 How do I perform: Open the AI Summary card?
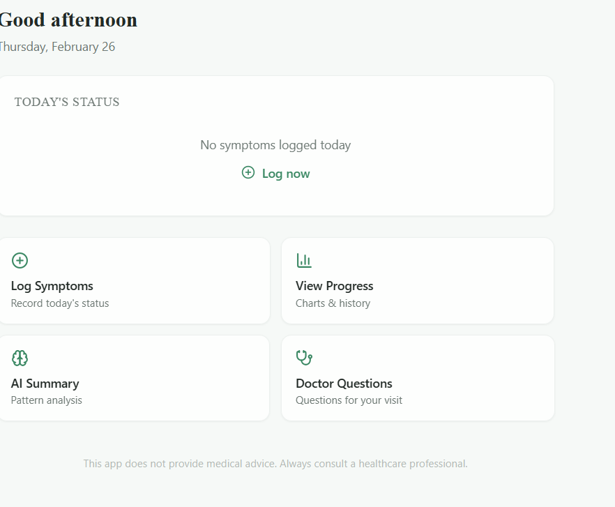coord(135,378)
